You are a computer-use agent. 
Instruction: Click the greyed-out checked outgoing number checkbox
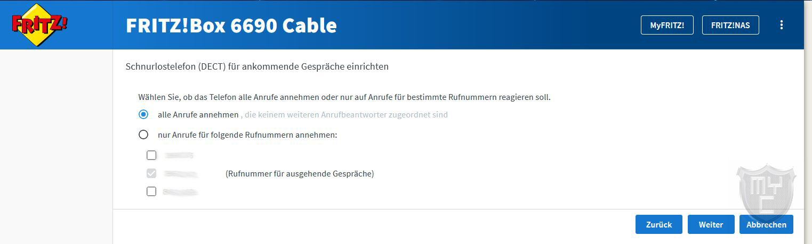coord(151,173)
